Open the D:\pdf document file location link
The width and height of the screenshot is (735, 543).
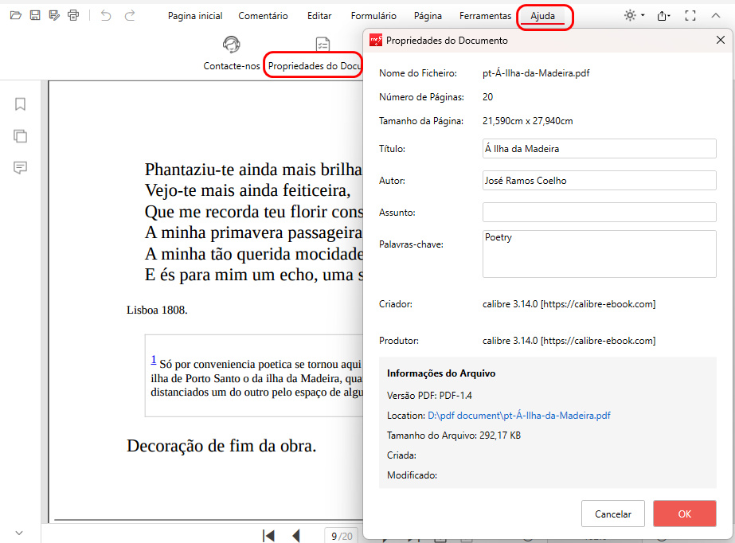(x=518, y=416)
